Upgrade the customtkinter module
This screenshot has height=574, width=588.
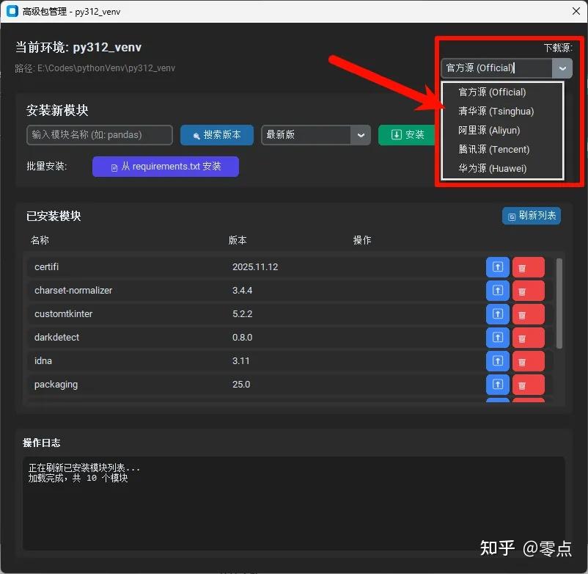pos(497,314)
